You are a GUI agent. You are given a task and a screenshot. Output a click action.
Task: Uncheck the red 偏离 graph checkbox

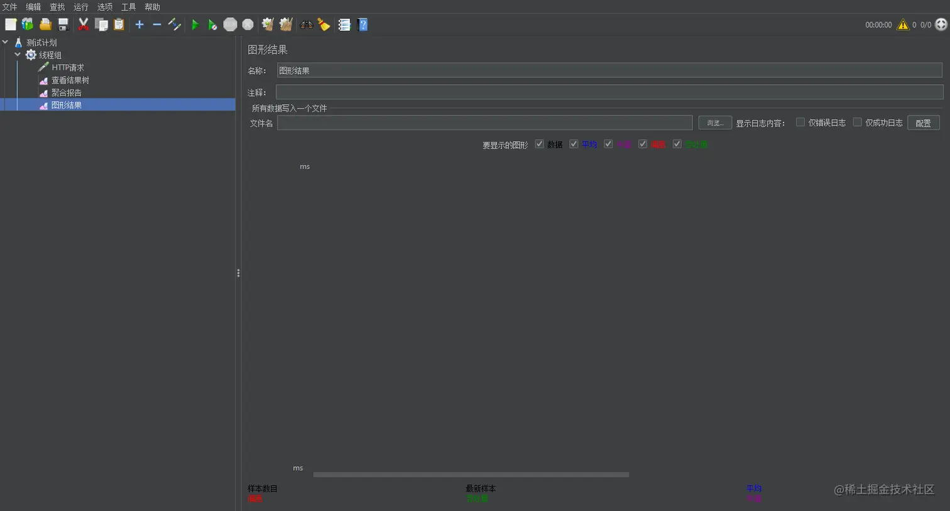643,144
